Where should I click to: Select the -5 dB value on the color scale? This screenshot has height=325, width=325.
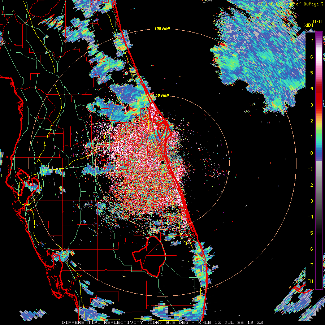click(310, 233)
